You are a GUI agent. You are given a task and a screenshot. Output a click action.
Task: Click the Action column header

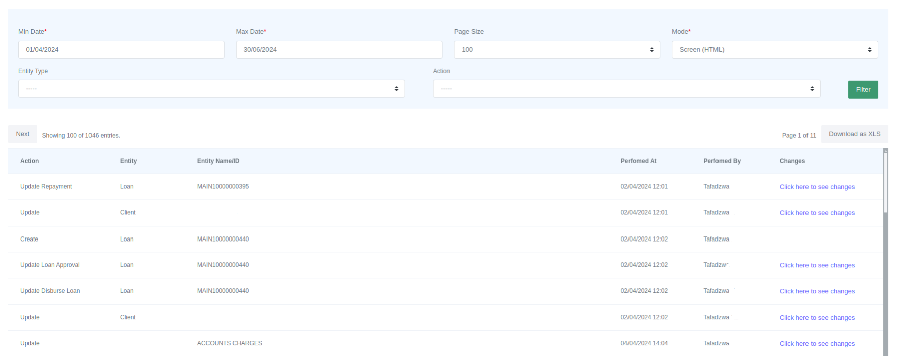coord(29,161)
